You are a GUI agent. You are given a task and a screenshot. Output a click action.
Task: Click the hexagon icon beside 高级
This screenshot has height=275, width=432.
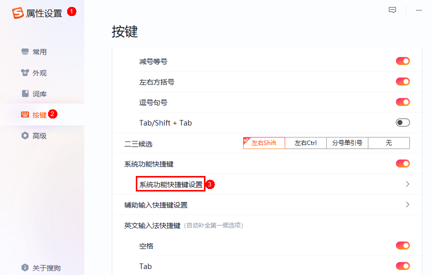(25, 136)
